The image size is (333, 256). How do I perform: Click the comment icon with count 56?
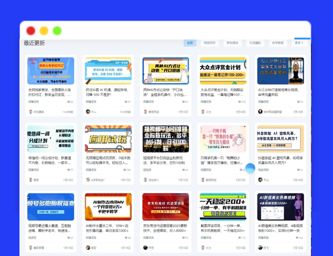pyautogui.click(x=69, y=102)
